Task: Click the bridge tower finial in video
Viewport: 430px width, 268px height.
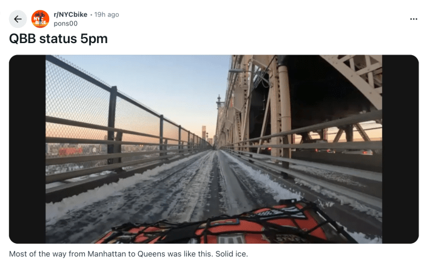Action: tap(219, 100)
